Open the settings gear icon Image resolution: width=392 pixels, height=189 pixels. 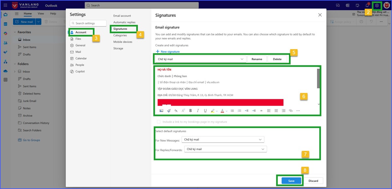pos(377,6)
